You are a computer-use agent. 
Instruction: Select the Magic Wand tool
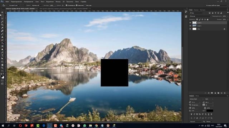2,21
